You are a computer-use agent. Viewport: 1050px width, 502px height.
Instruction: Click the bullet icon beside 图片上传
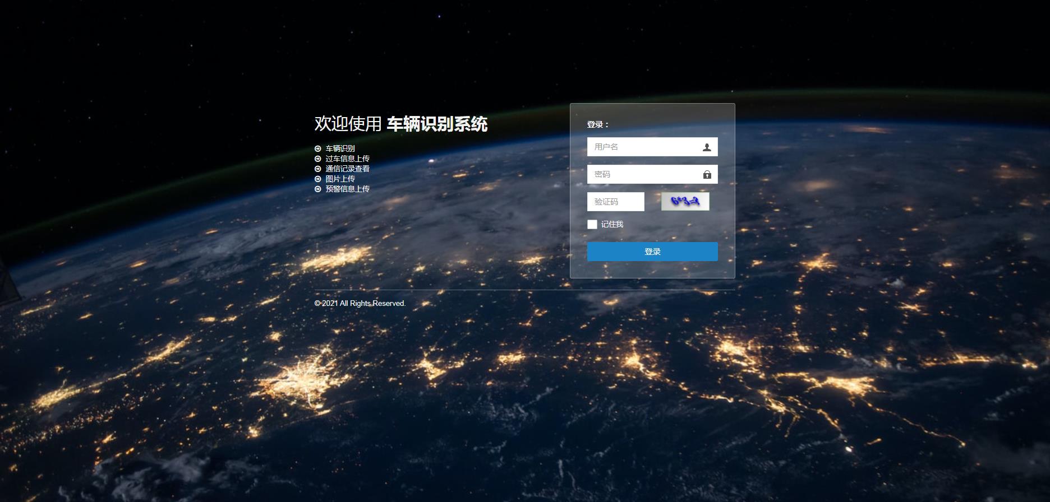coord(318,179)
